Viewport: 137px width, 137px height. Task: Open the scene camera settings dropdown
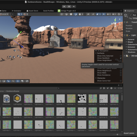click(114, 14)
